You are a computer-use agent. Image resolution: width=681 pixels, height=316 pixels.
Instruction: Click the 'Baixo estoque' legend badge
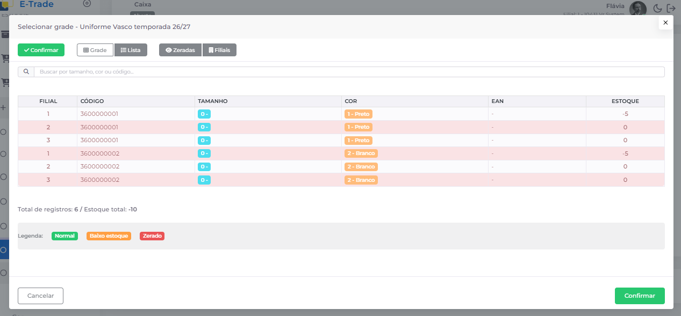109,236
